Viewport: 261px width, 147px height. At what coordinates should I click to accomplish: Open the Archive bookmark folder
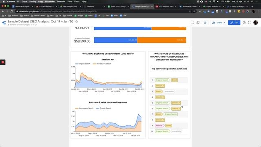68,16
